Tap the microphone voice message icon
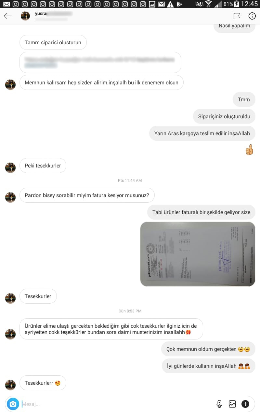The width and height of the screenshot is (260, 417). click(219, 404)
